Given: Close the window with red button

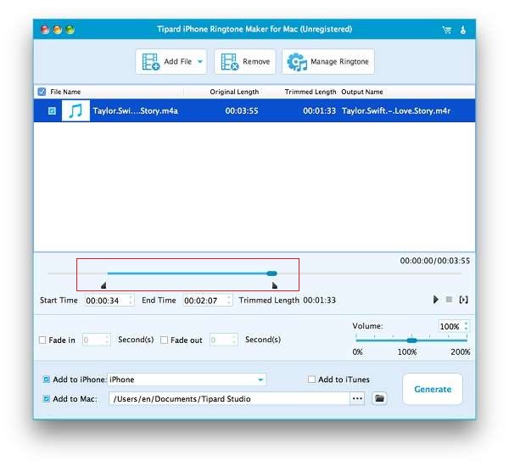Looking at the screenshot, I should point(45,30).
